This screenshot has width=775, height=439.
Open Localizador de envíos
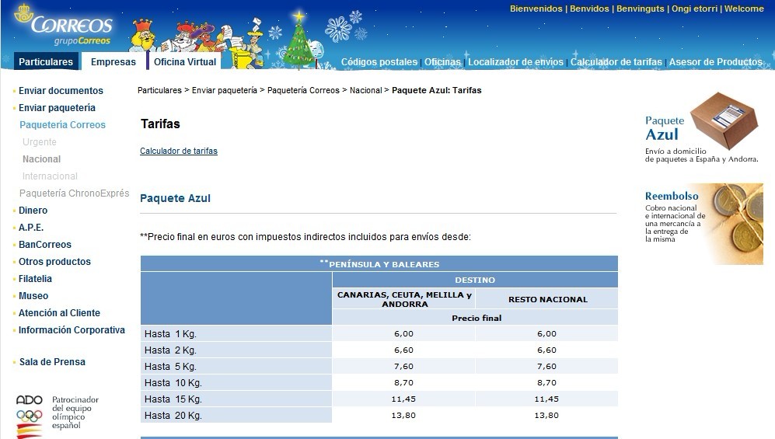[515, 62]
